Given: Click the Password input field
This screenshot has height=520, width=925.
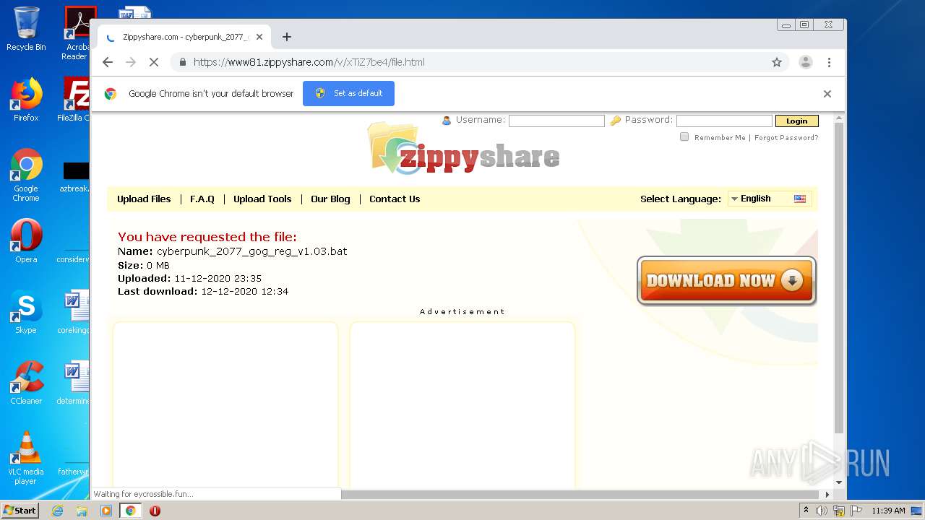Looking at the screenshot, I should (x=724, y=121).
